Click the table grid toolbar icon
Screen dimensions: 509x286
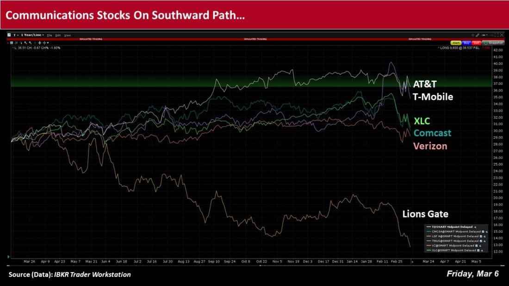pyautogui.click(x=12, y=43)
